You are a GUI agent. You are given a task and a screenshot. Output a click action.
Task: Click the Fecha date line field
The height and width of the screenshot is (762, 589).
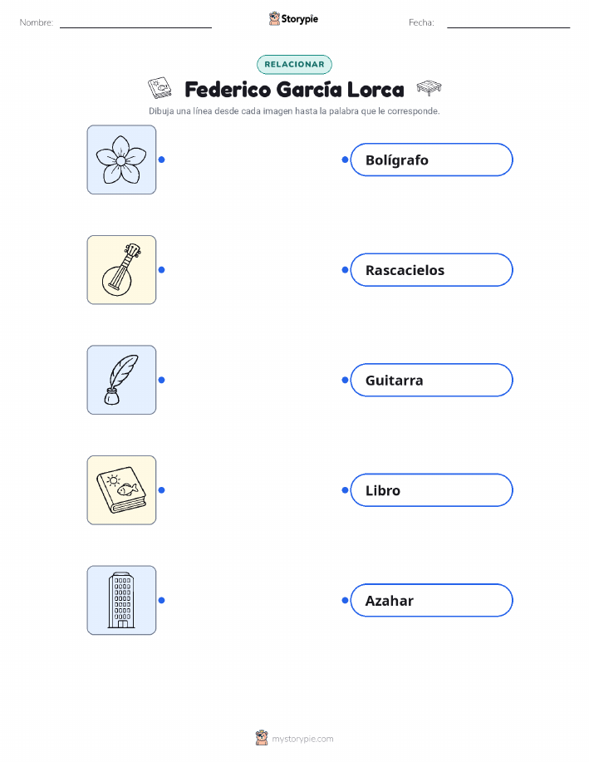click(x=508, y=22)
